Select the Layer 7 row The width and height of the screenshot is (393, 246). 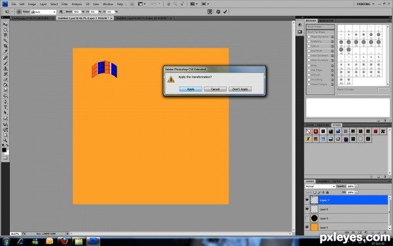(346, 200)
